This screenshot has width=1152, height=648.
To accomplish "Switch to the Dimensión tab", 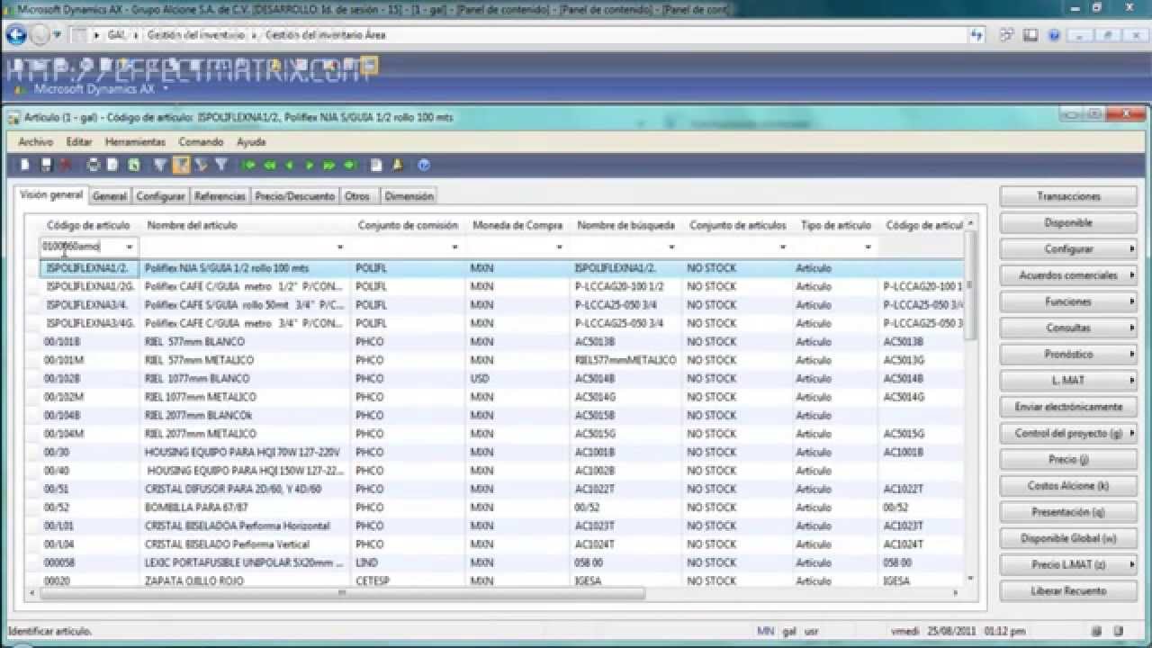I will [x=409, y=196].
